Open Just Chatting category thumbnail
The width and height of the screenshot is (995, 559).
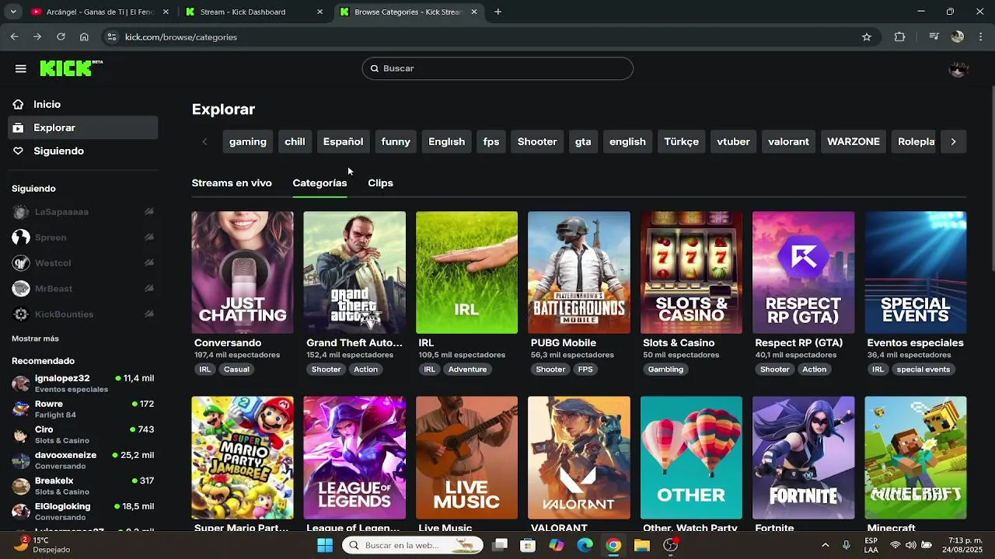(243, 273)
